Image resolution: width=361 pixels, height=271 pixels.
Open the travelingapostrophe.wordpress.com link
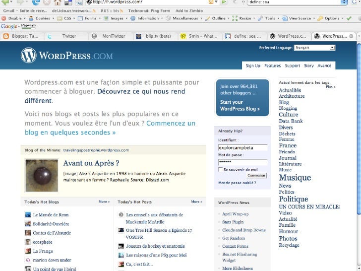96,150
